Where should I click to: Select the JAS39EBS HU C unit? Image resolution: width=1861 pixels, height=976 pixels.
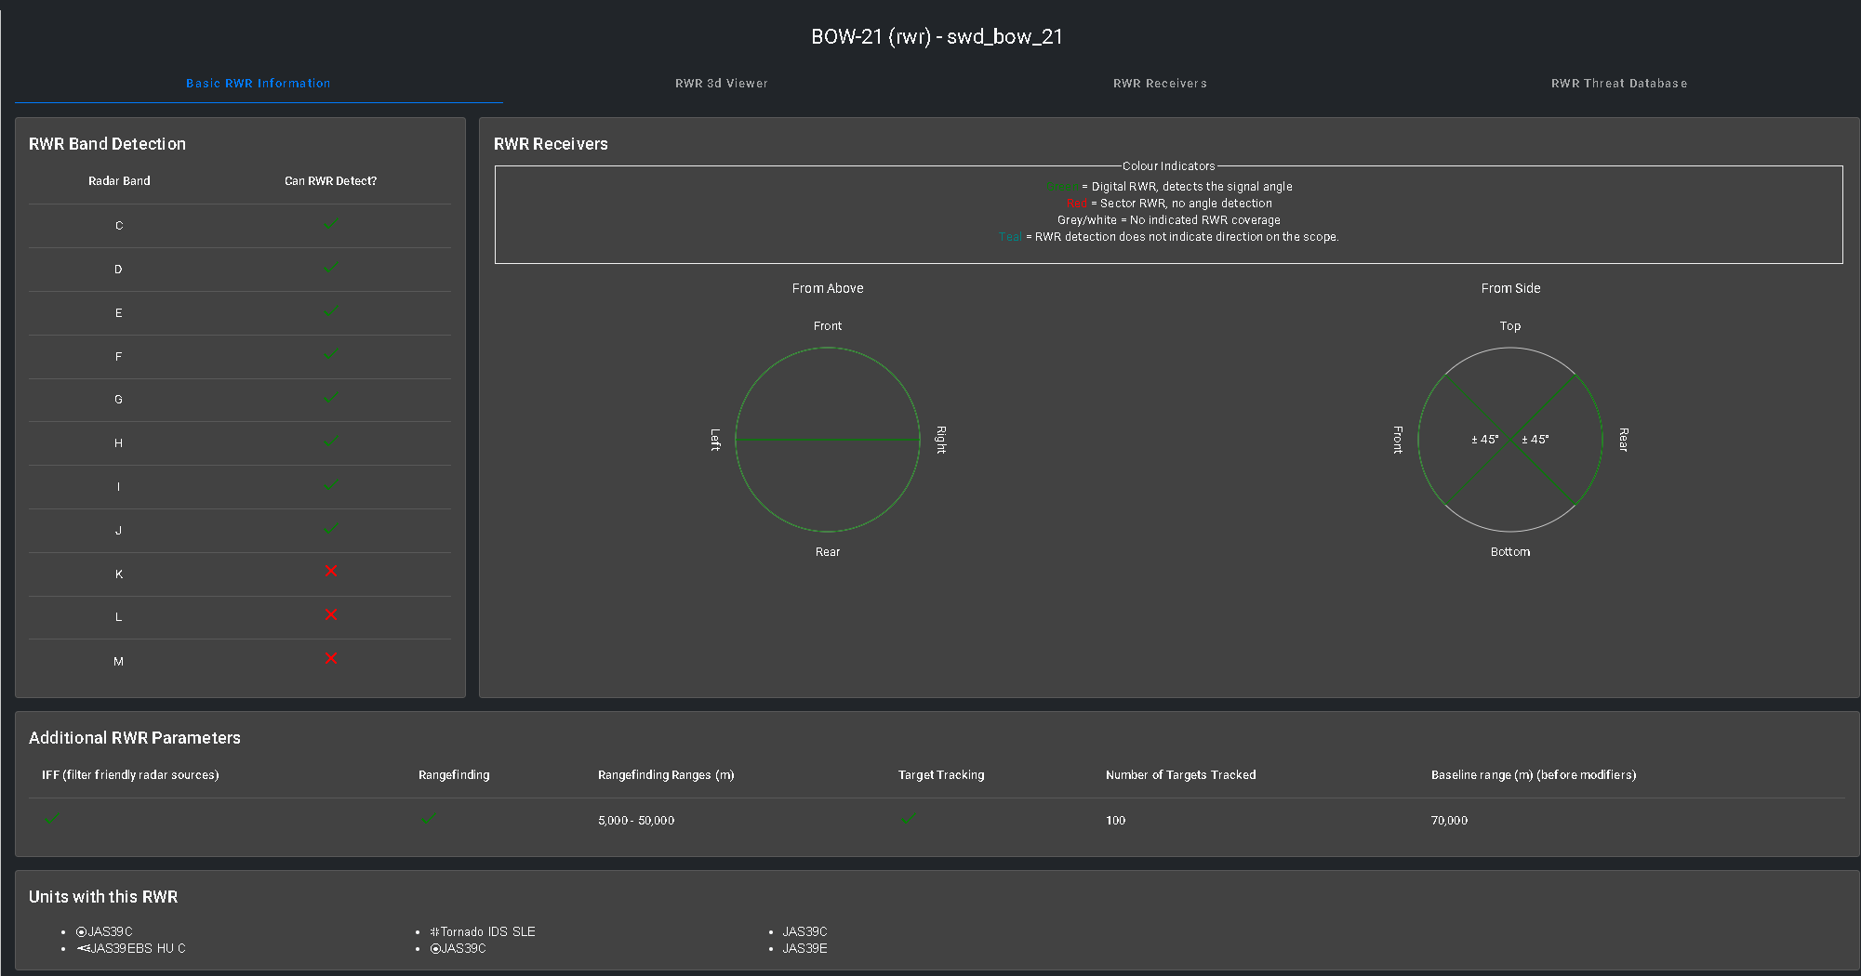(x=131, y=949)
